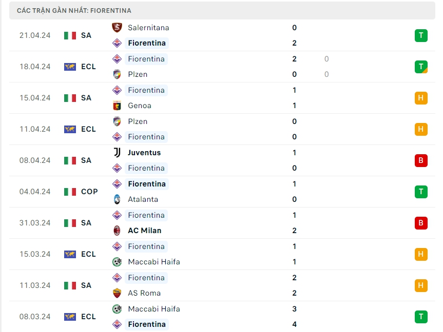
Task: Click ECL flag icon on 11.04.24 row
Action: [x=70, y=129]
